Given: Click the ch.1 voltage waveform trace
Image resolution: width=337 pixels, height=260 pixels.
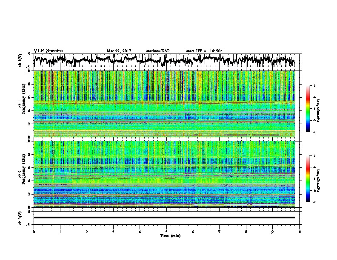Looking at the screenshot, I should click(164, 60).
